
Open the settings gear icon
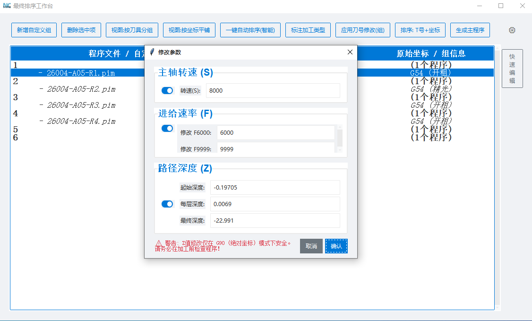pyautogui.click(x=512, y=30)
